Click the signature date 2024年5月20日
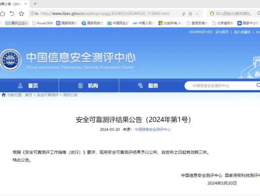The width and height of the screenshot is (260, 196). coord(222,183)
